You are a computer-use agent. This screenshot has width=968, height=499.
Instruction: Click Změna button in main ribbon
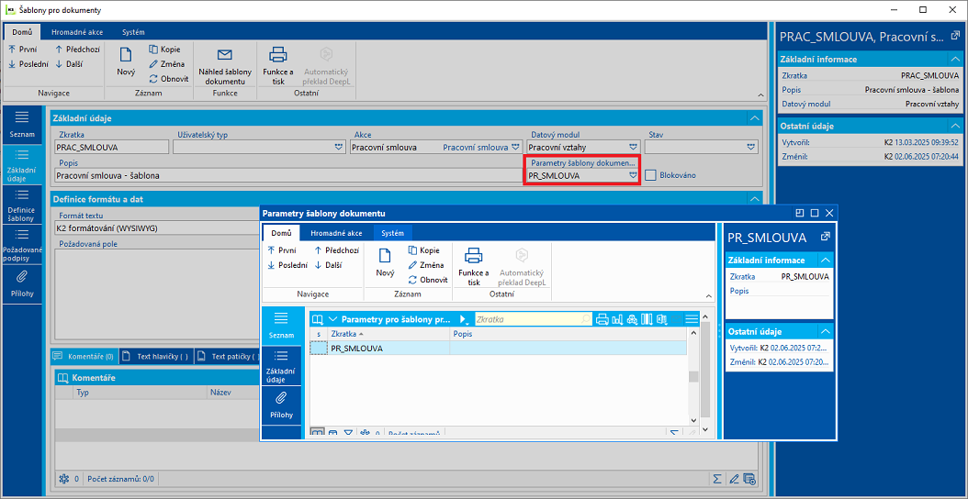(167, 64)
